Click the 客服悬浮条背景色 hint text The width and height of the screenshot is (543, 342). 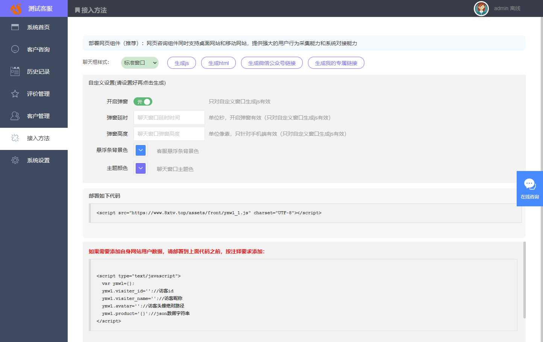178,151
